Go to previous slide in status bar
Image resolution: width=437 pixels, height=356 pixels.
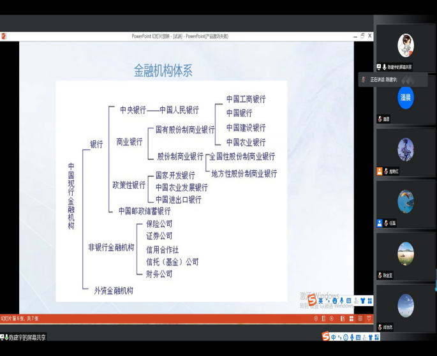(x=316, y=318)
